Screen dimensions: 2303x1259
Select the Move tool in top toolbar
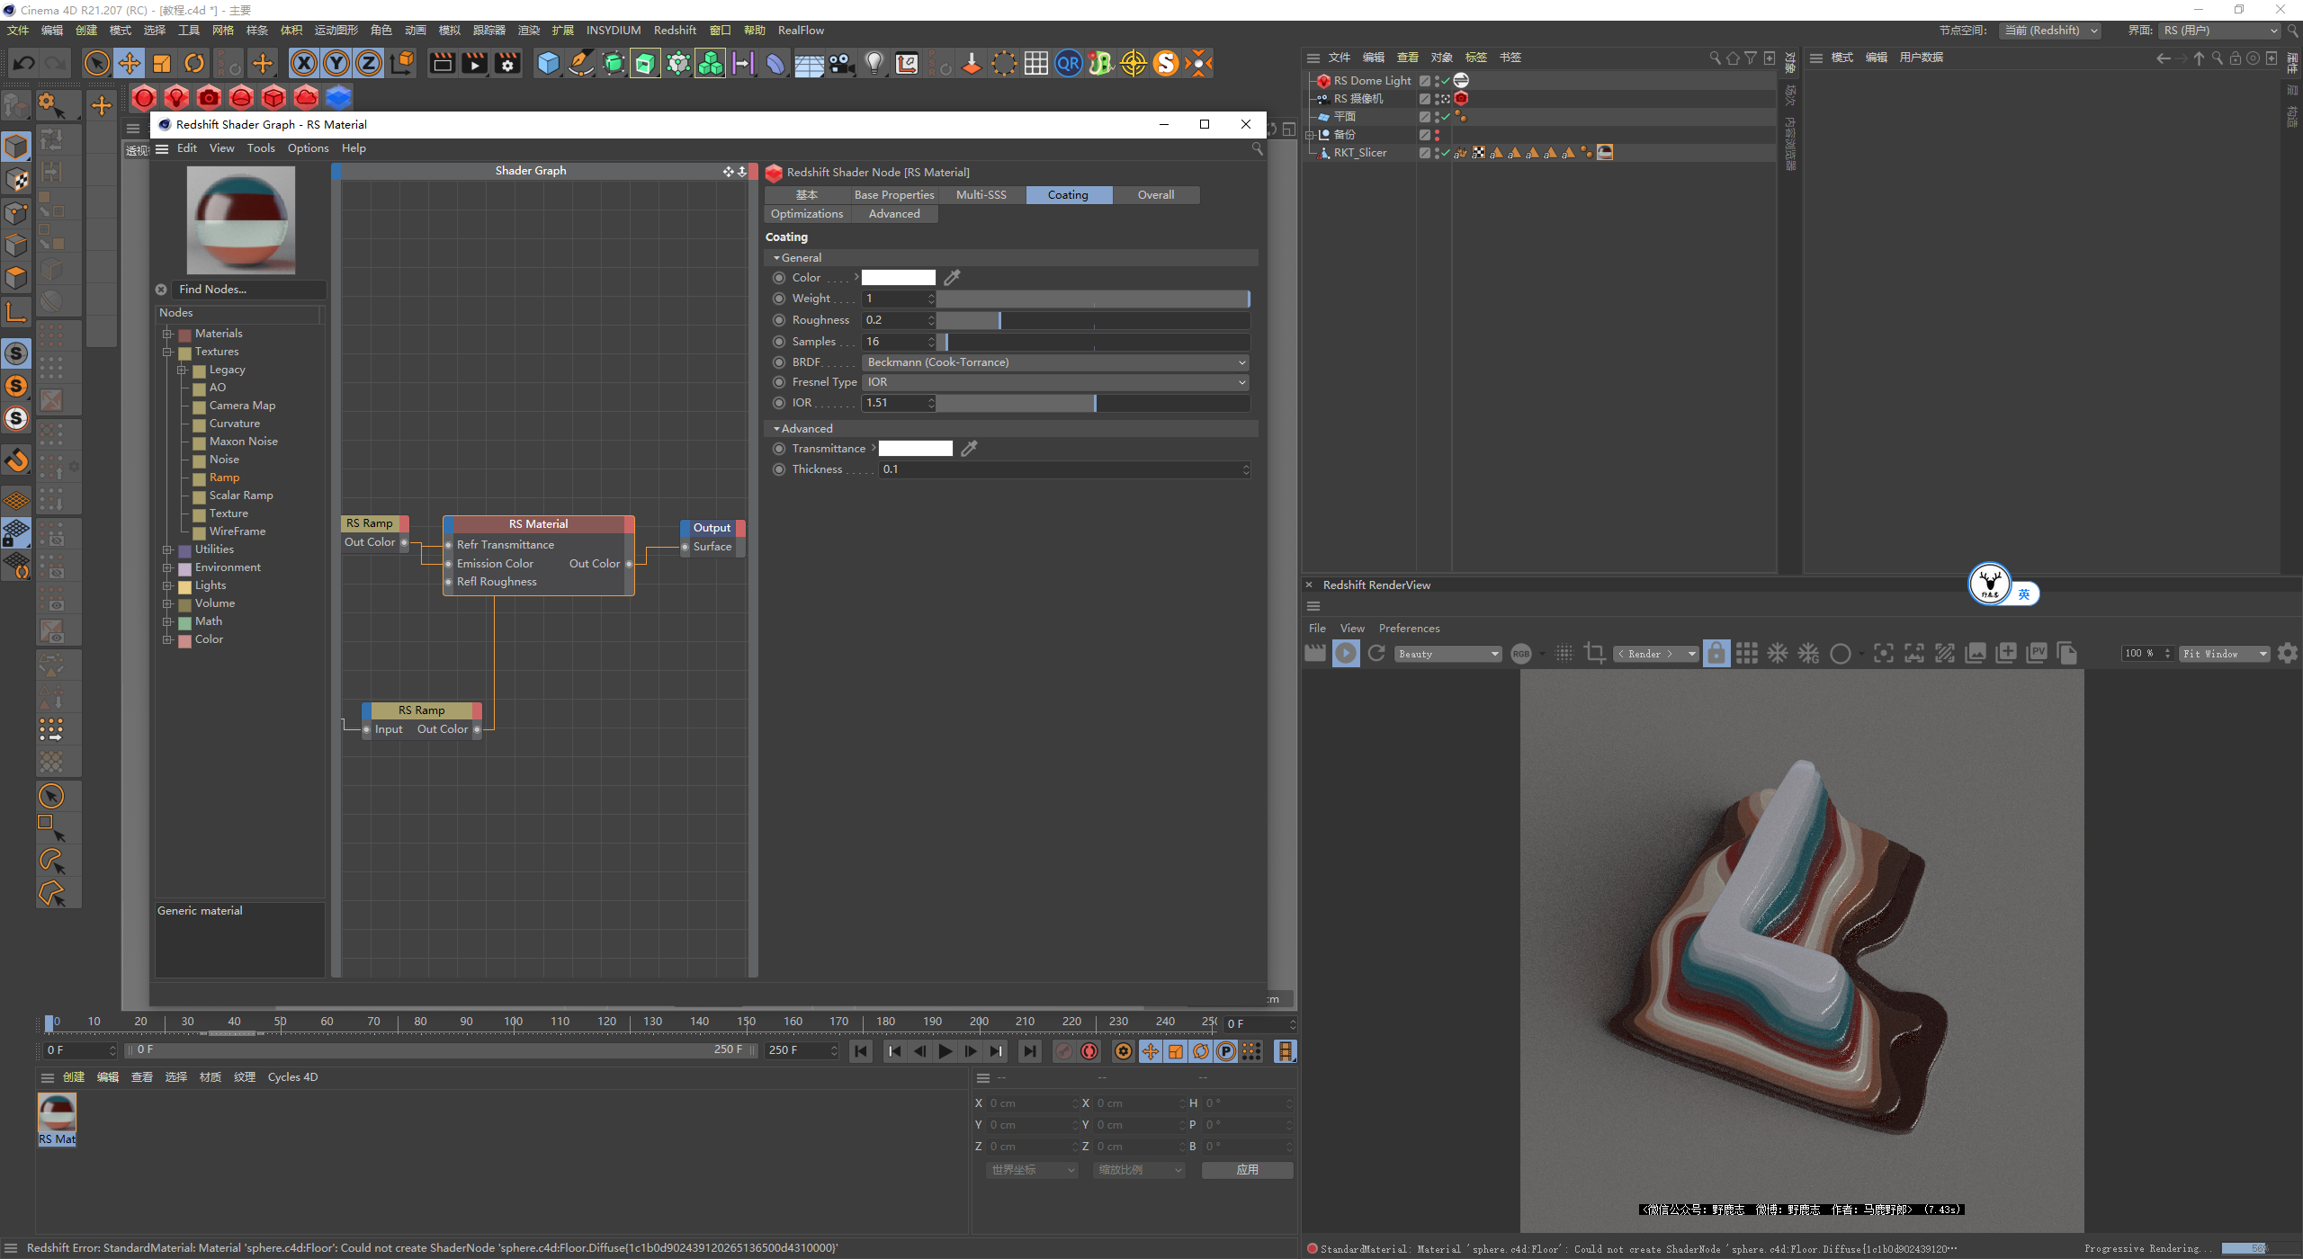(x=130, y=63)
